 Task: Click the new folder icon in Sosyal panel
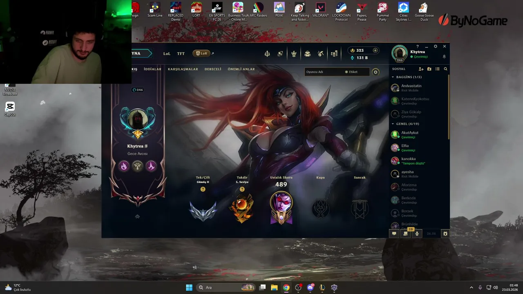coord(429,69)
